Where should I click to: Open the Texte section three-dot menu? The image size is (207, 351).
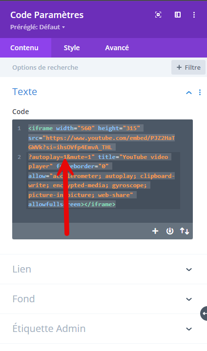pos(200,92)
